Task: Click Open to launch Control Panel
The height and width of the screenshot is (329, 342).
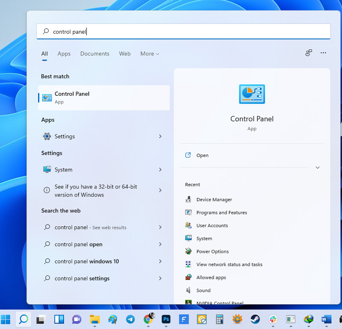Action: point(202,155)
